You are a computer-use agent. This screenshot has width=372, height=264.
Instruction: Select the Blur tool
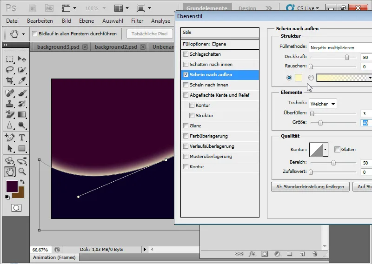click(9, 125)
